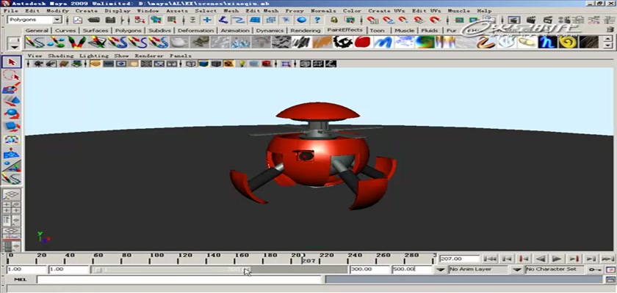Image resolution: width=617 pixels, height=293 pixels.
Task: Click the red paint blob shelf brush
Action: point(361,43)
